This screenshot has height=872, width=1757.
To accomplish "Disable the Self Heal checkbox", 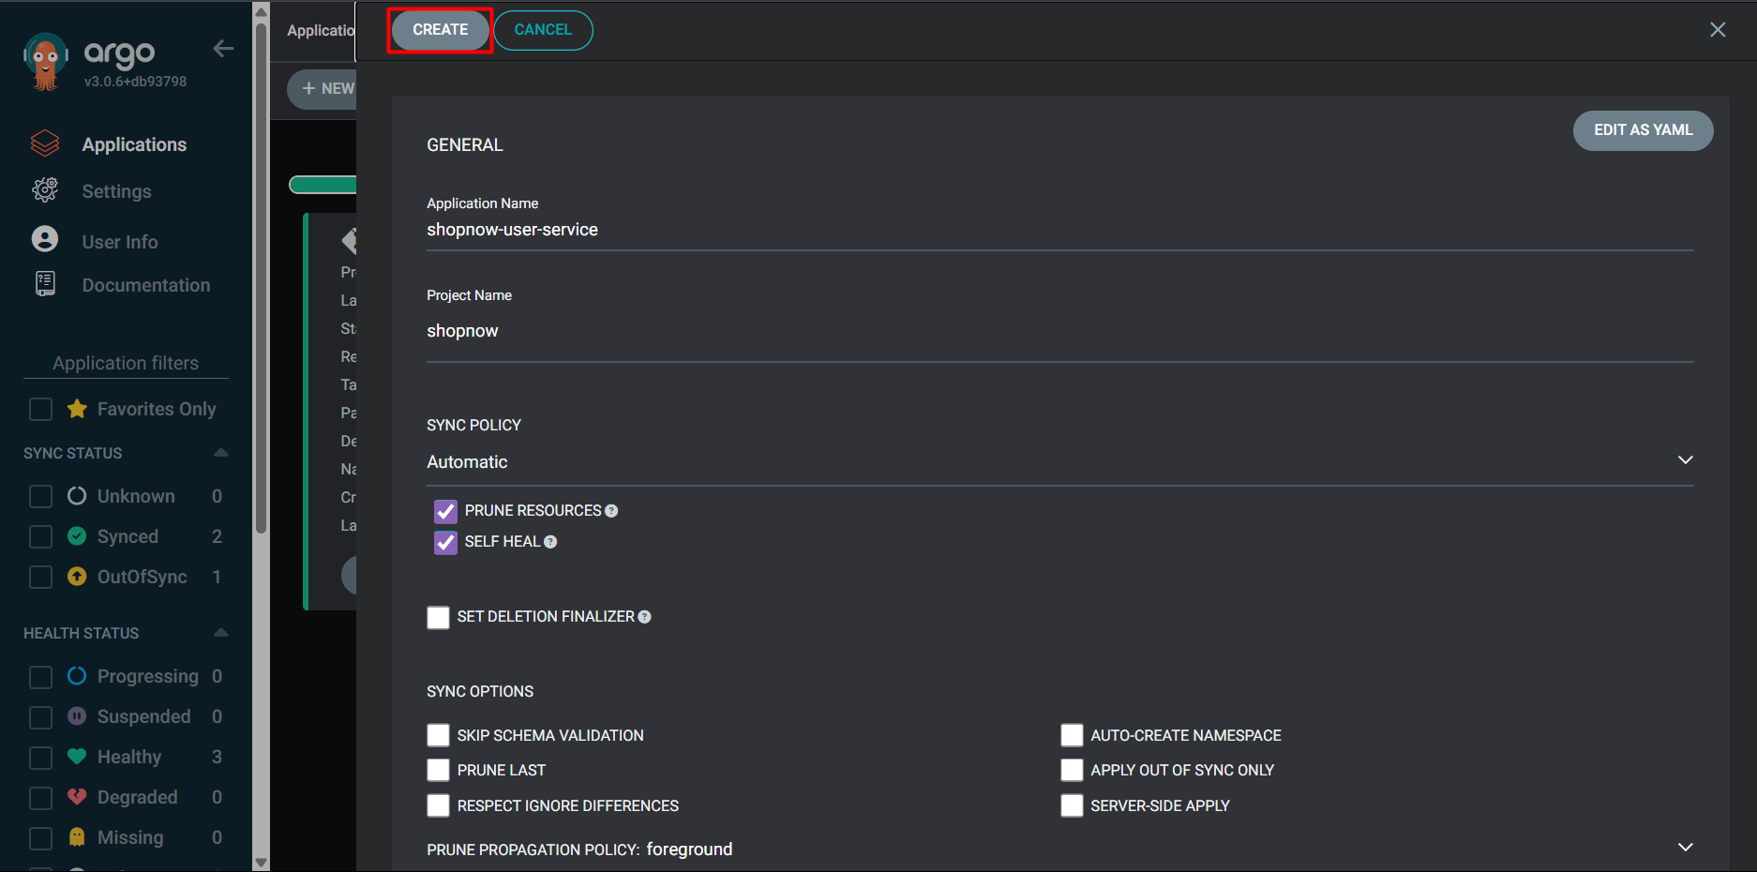I will click(445, 542).
